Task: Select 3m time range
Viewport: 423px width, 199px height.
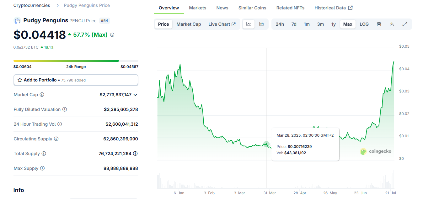Action: pos(320,24)
